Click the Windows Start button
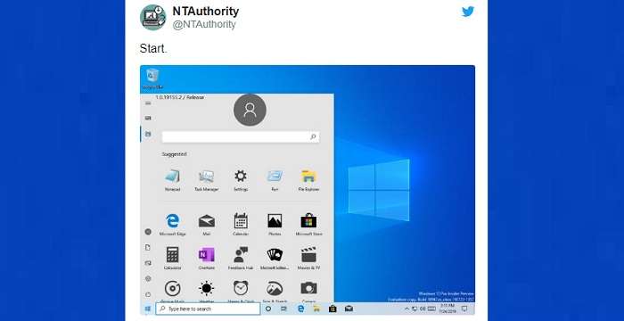The image size is (624, 321). click(x=148, y=309)
